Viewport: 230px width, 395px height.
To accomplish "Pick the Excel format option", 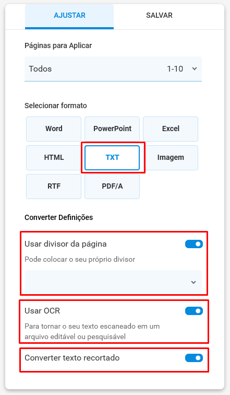I will [x=171, y=129].
